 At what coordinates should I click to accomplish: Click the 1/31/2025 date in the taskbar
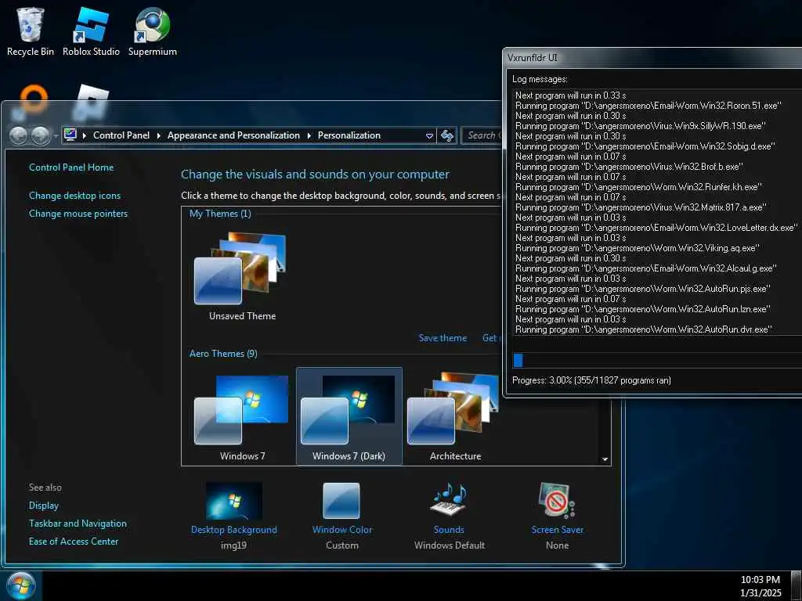[x=760, y=593]
